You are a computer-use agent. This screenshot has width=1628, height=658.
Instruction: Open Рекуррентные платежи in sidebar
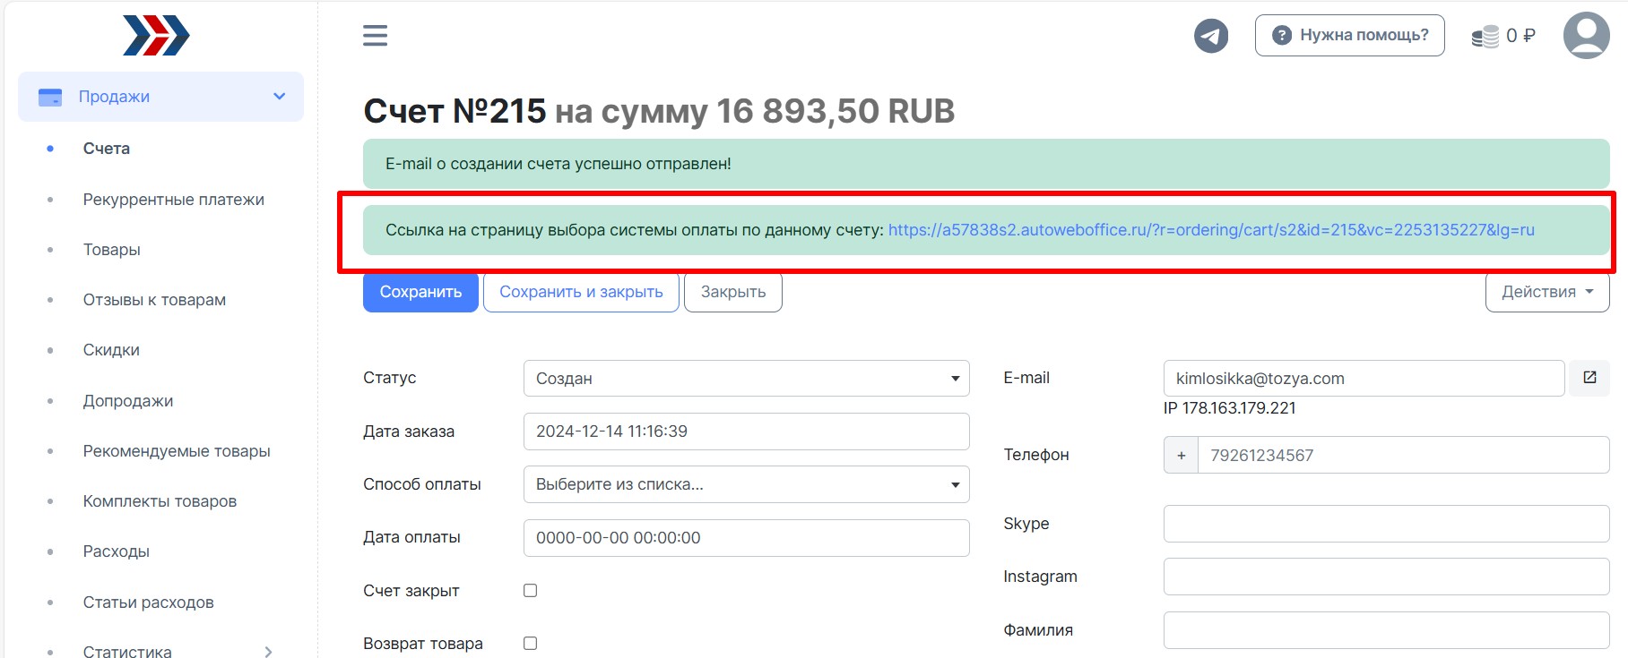tap(173, 200)
